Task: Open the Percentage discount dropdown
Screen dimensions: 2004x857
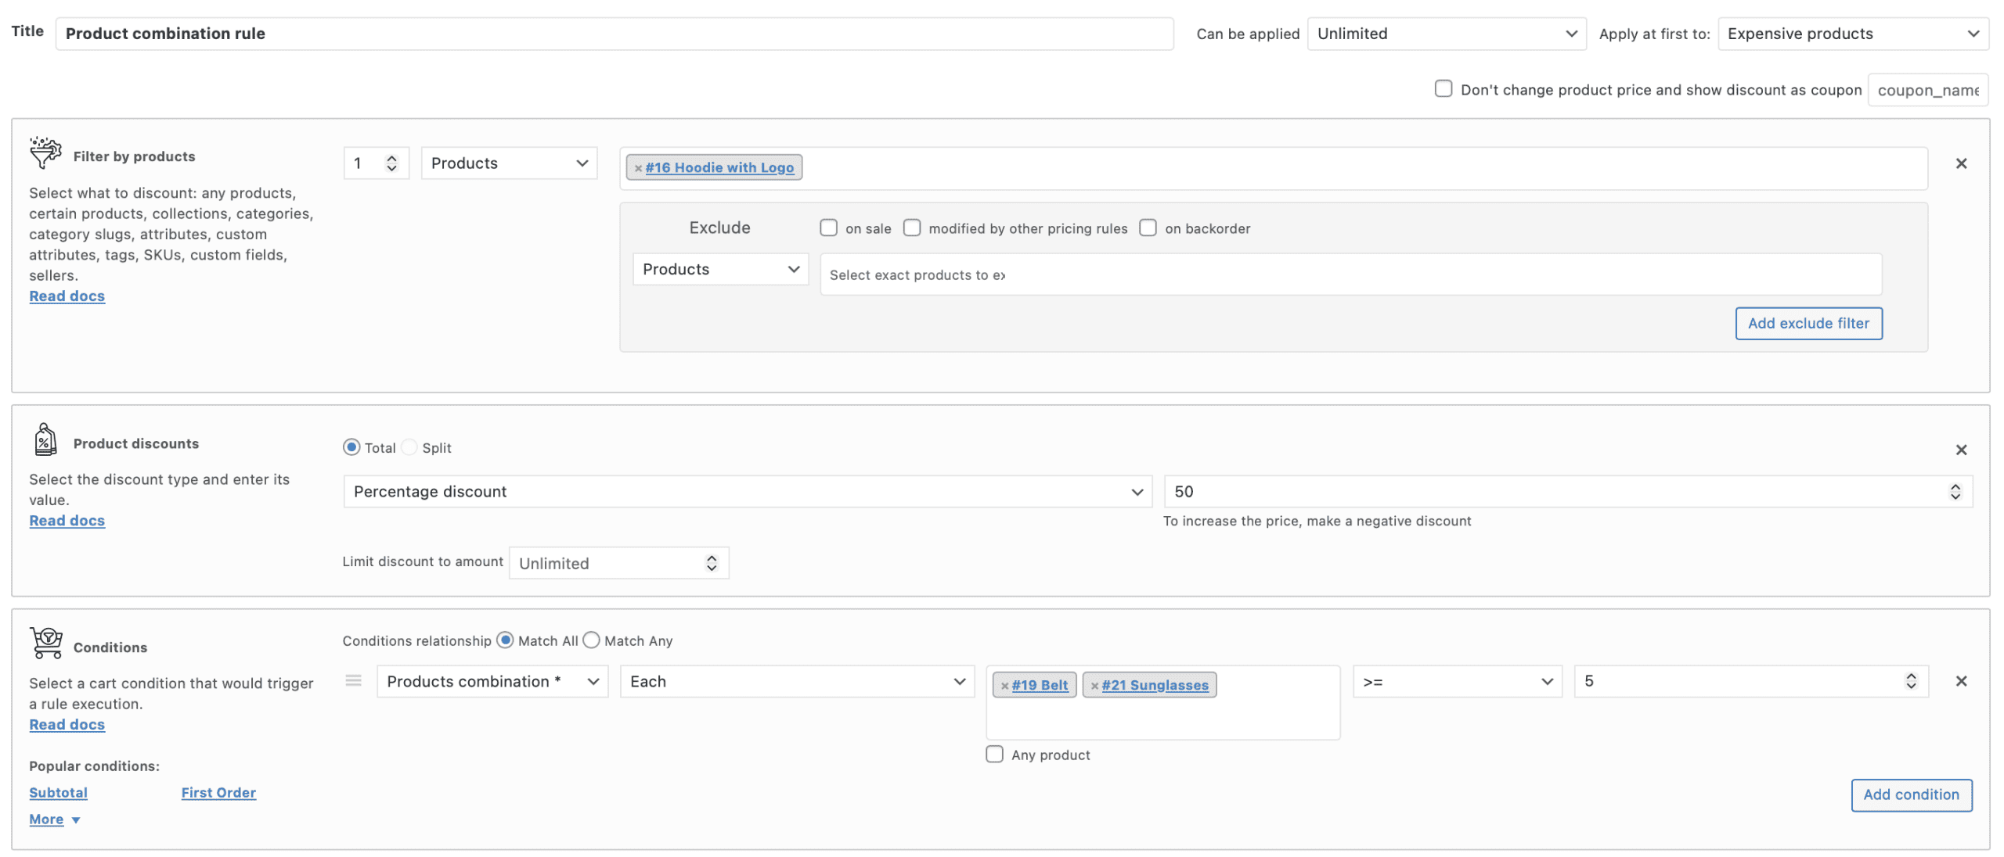Action: point(747,492)
